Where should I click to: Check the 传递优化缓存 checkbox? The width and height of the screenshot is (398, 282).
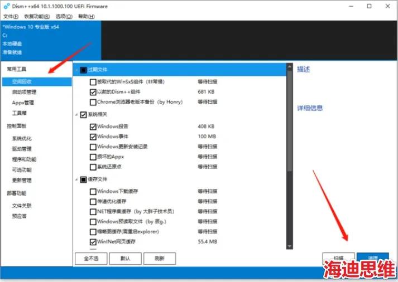(93, 201)
